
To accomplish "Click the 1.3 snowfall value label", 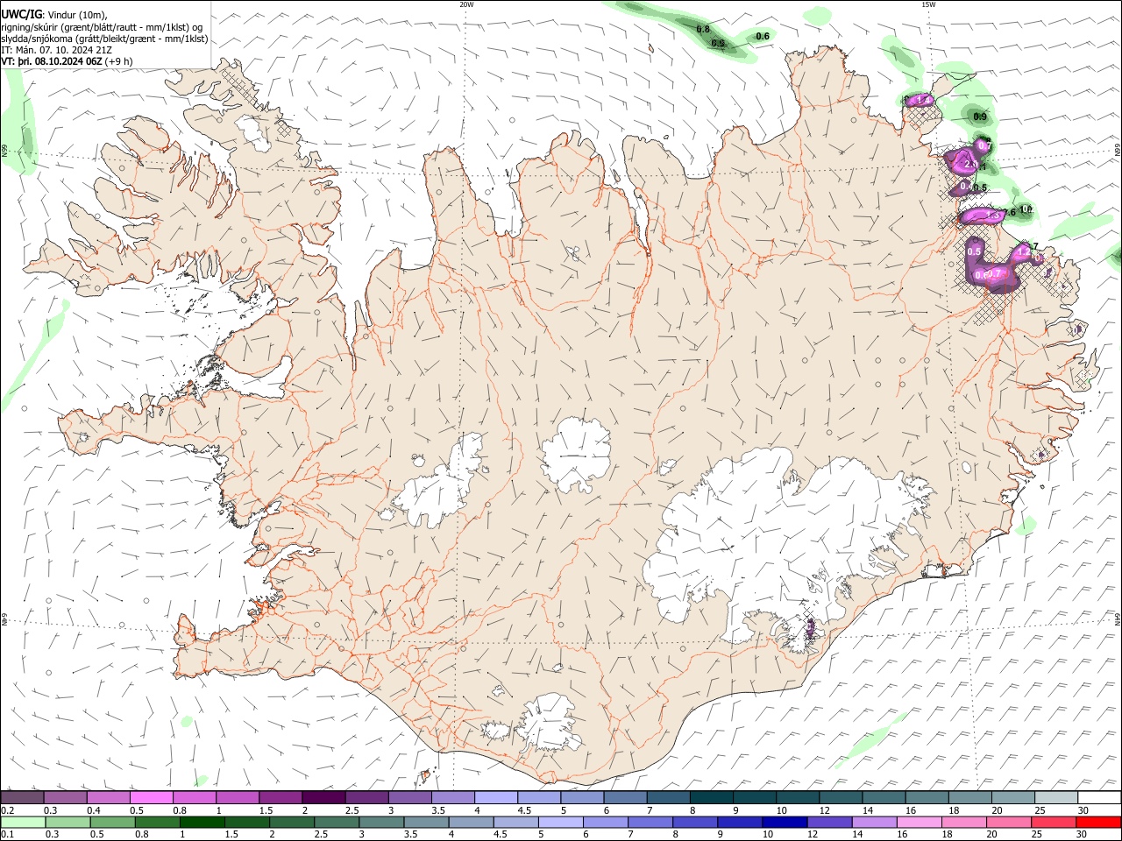I will [993, 215].
